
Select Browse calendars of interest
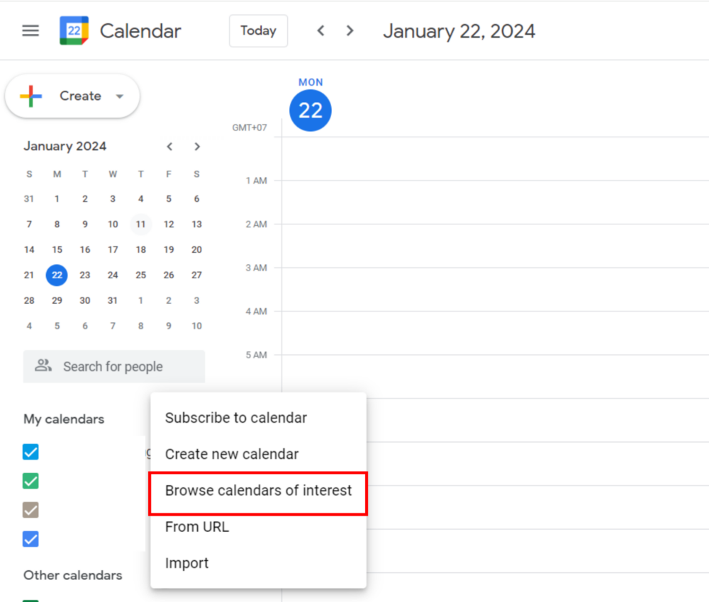(258, 491)
